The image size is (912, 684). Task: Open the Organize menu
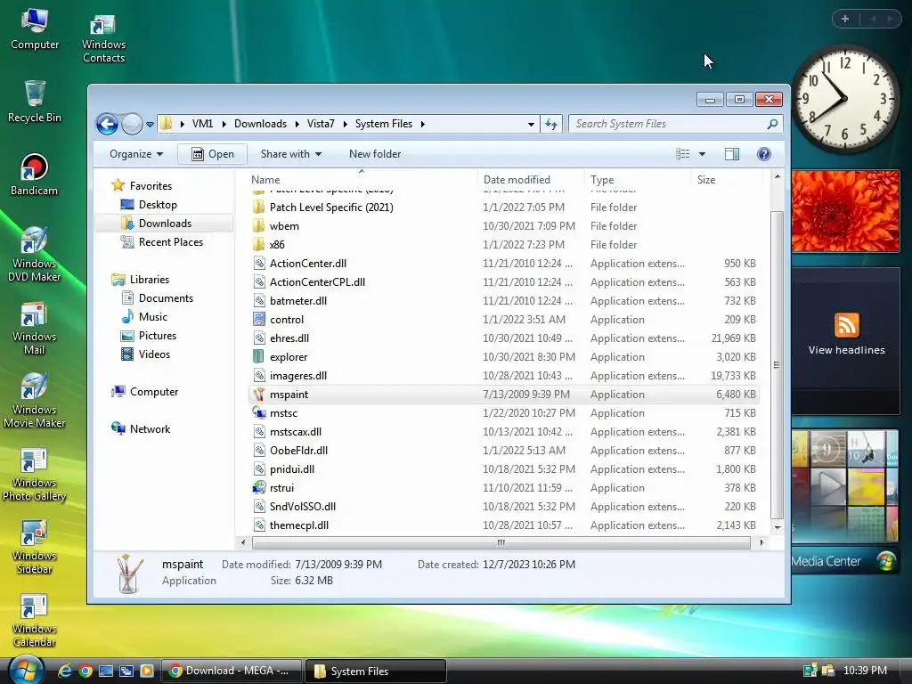click(136, 154)
